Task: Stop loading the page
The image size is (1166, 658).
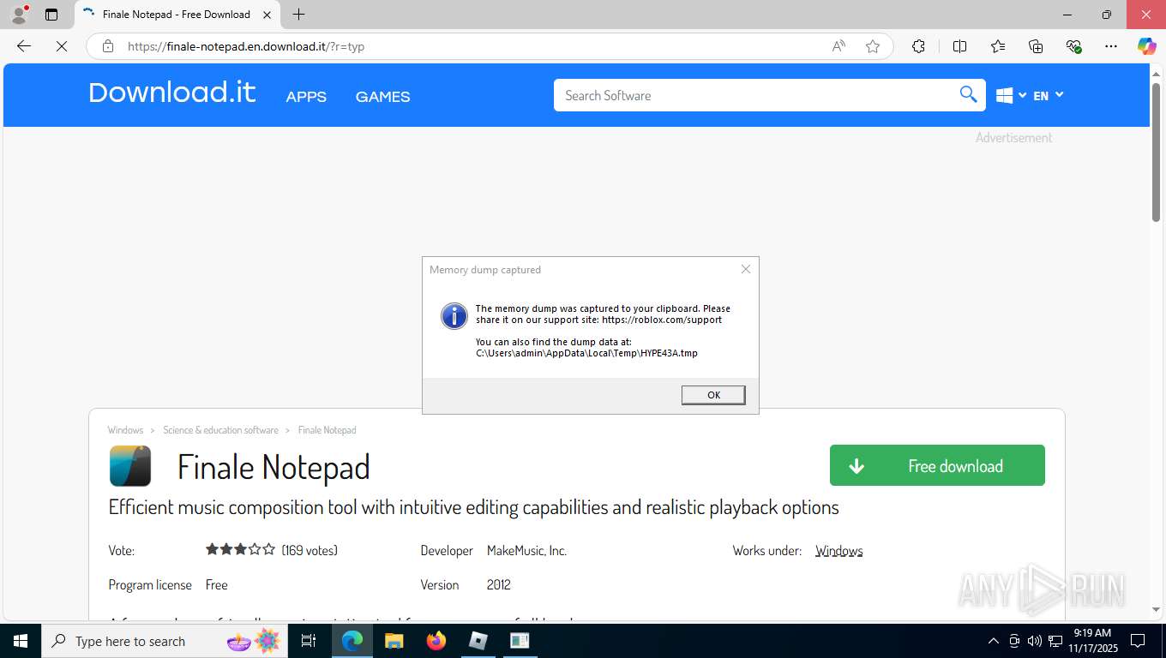Action: click(x=62, y=46)
